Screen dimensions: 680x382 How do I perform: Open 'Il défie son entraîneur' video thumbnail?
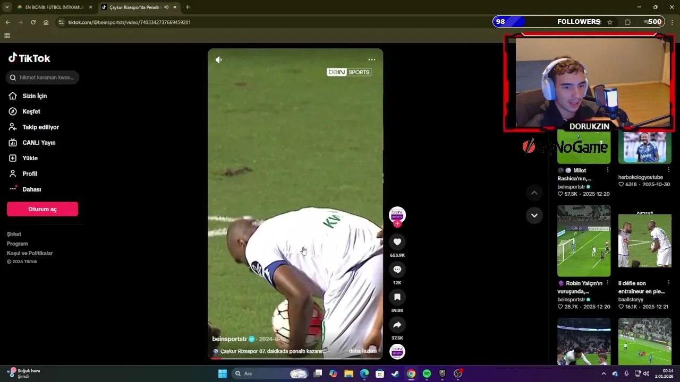pos(645,241)
